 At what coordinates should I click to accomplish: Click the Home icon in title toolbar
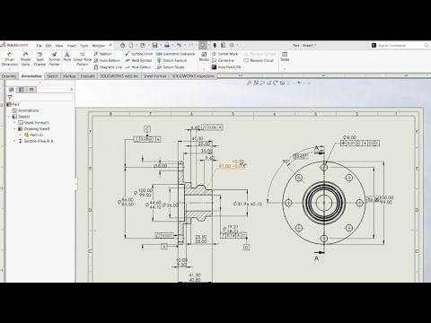[x=123, y=45]
